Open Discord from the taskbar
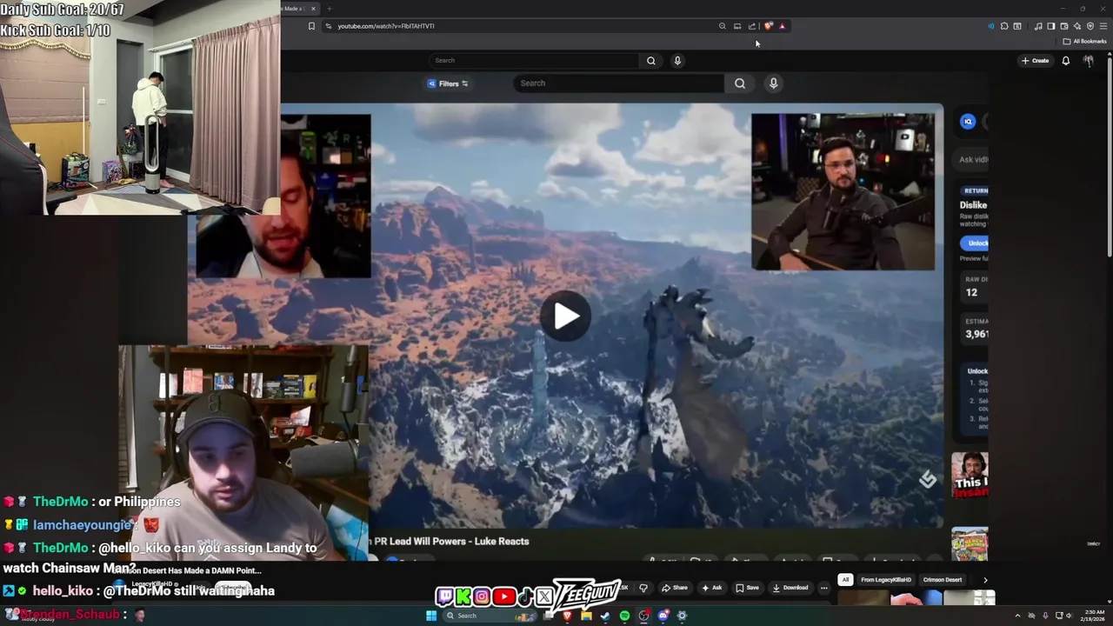This screenshot has height=626, width=1113. click(663, 616)
